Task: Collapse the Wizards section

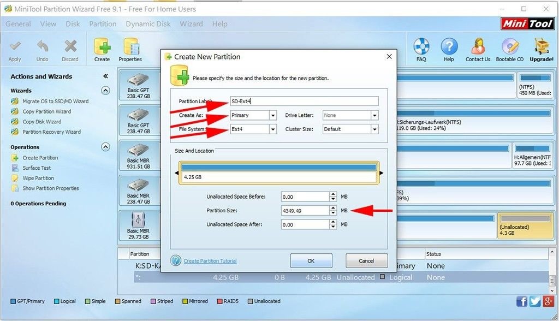Action: click(105, 90)
